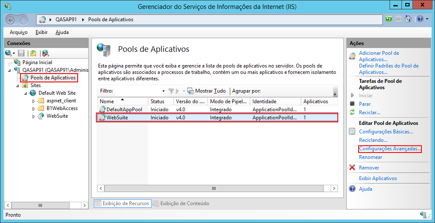
Task: Select WebSuite application in the tree
Action: coord(57,116)
